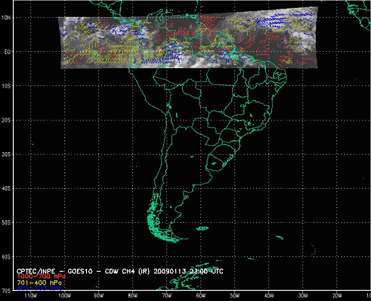Click the 100W longitude label
This screenshot has width=371, height=301.
(65, 296)
